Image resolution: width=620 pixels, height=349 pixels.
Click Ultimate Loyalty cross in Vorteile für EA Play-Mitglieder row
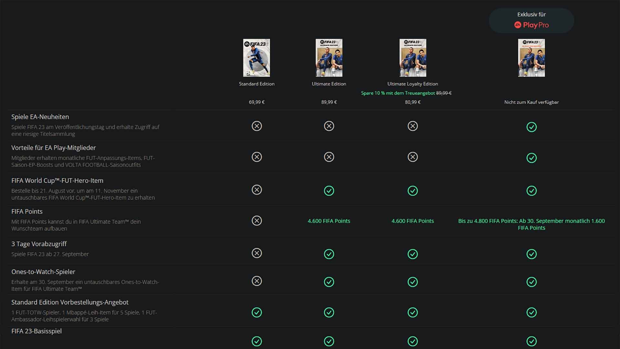[x=413, y=157]
